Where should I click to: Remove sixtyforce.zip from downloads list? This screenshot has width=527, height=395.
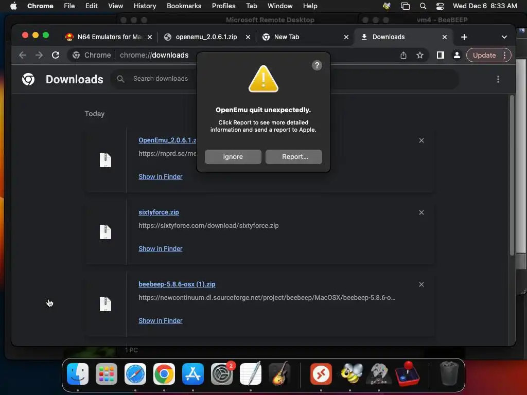pyautogui.click(x=421, y=212)
